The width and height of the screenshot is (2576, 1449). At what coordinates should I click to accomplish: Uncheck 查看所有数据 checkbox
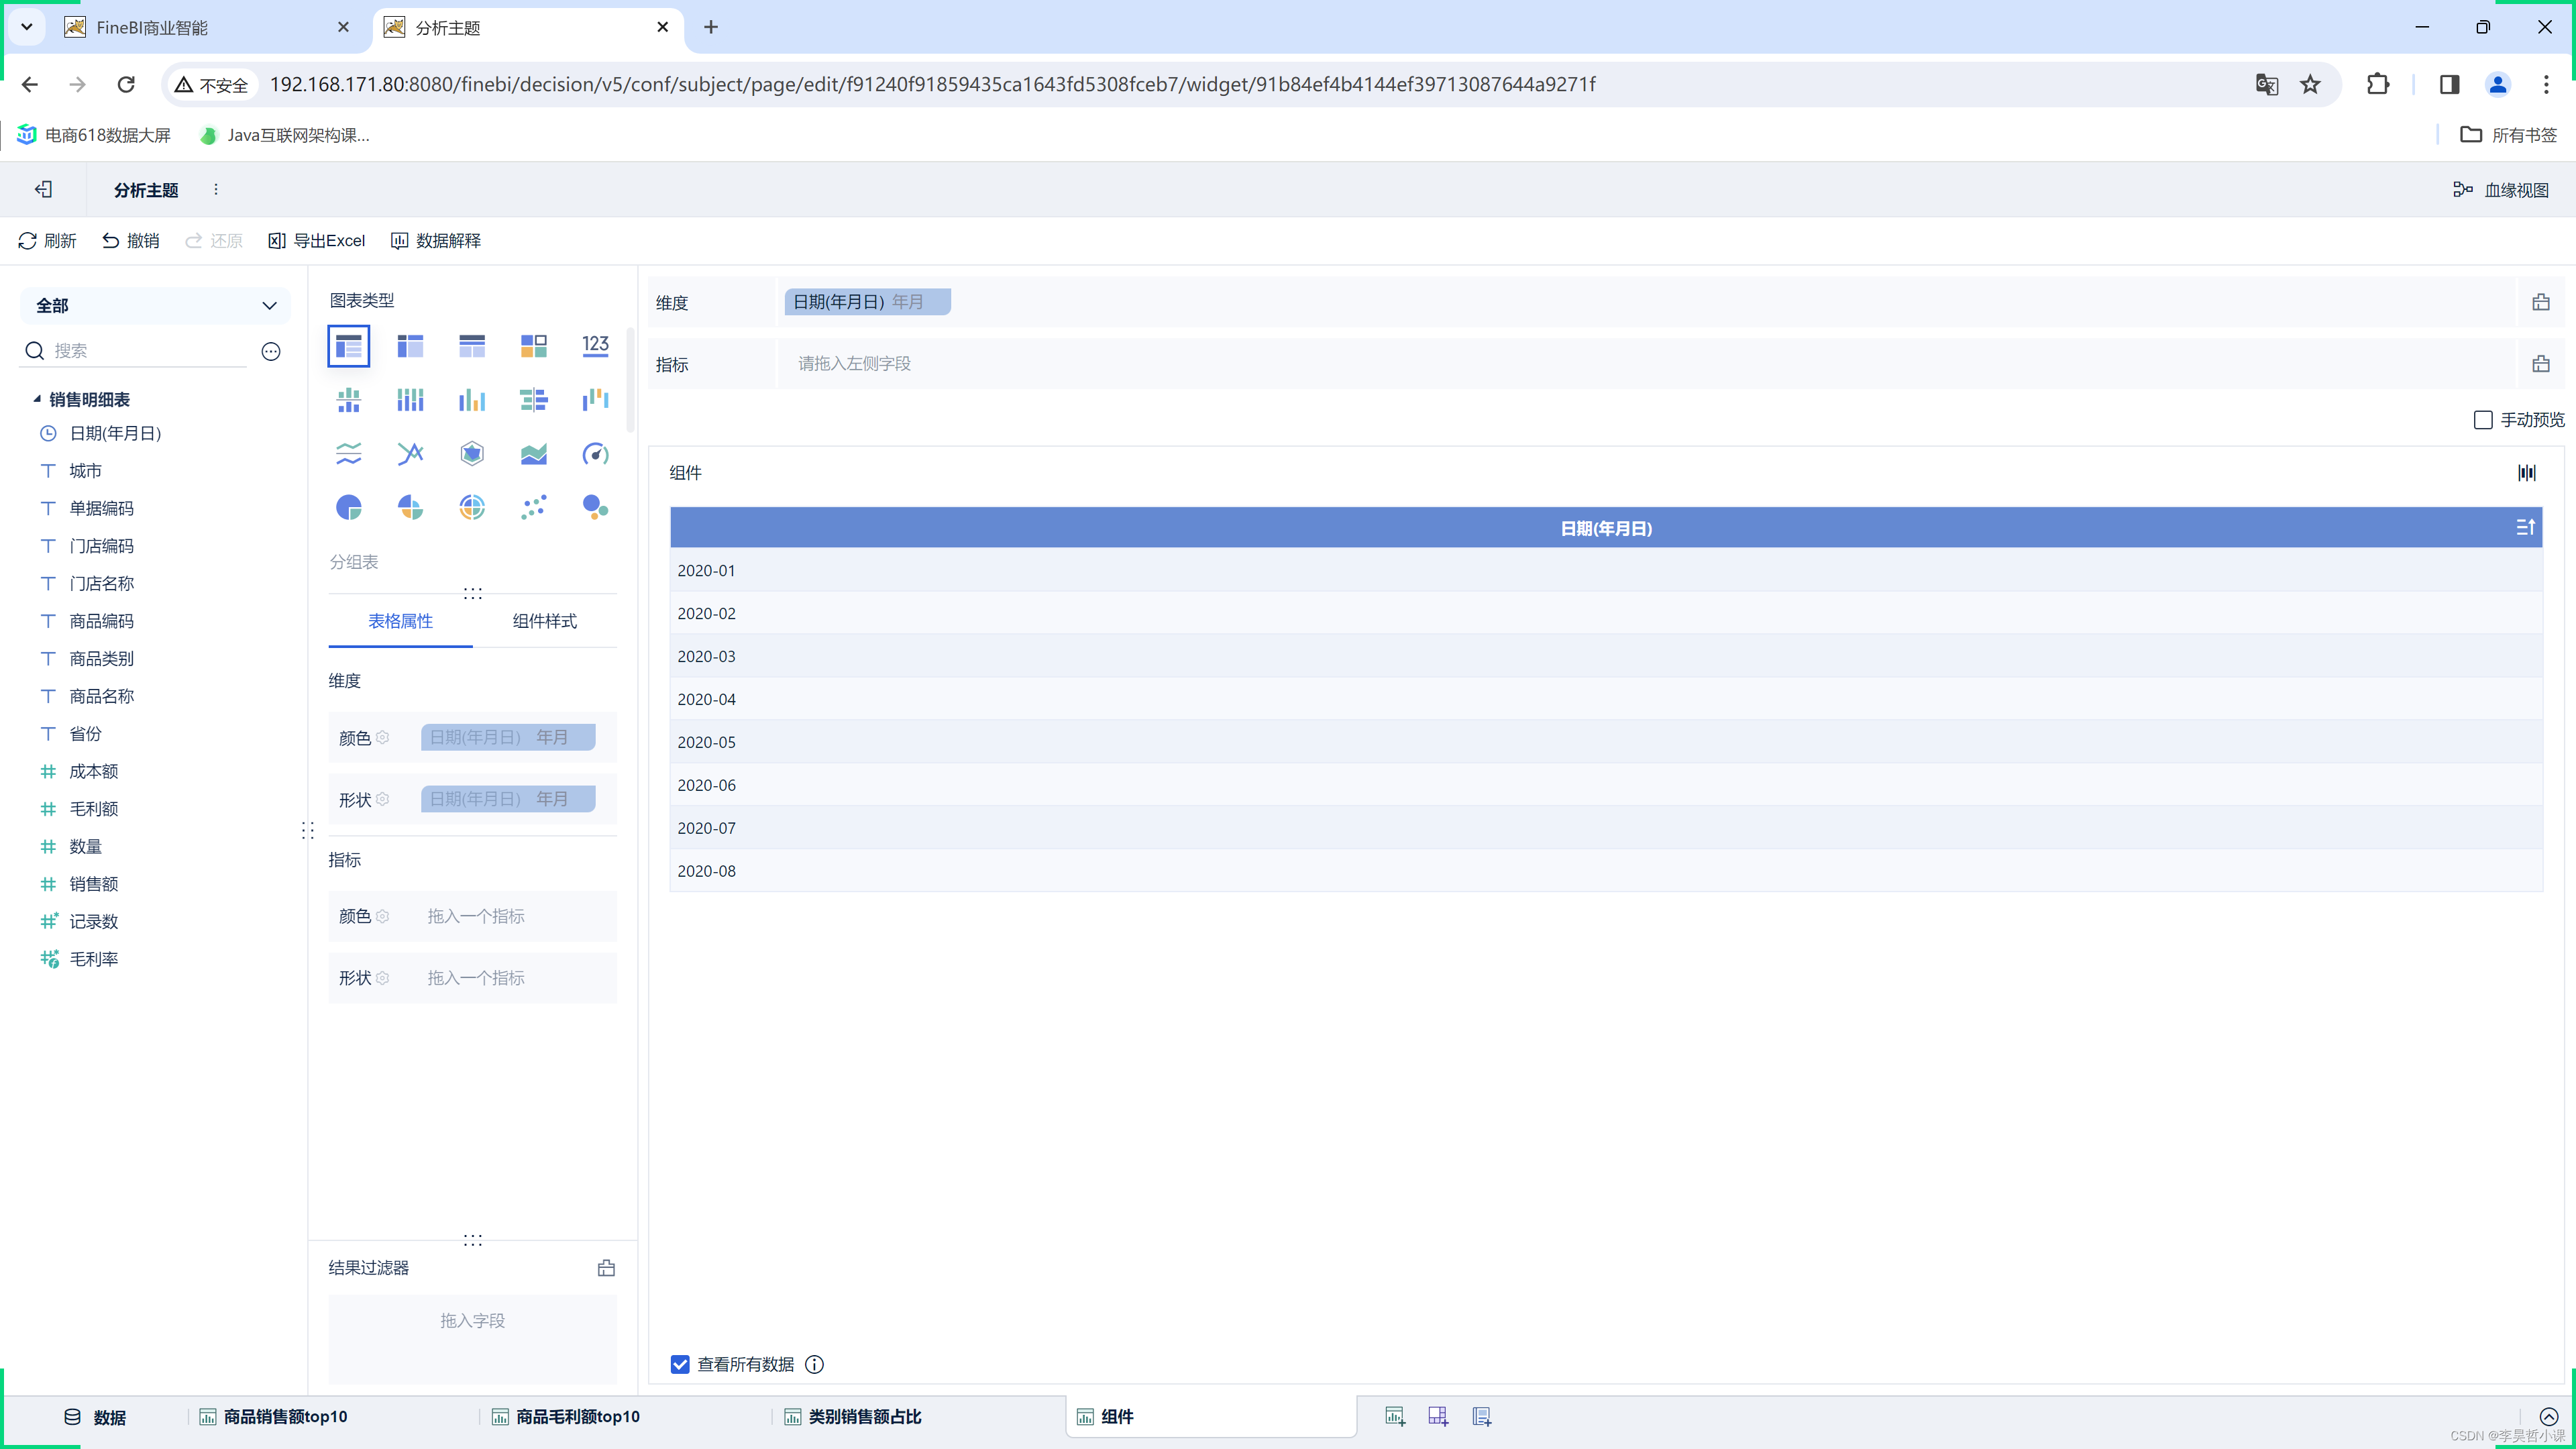[680, 1365]
